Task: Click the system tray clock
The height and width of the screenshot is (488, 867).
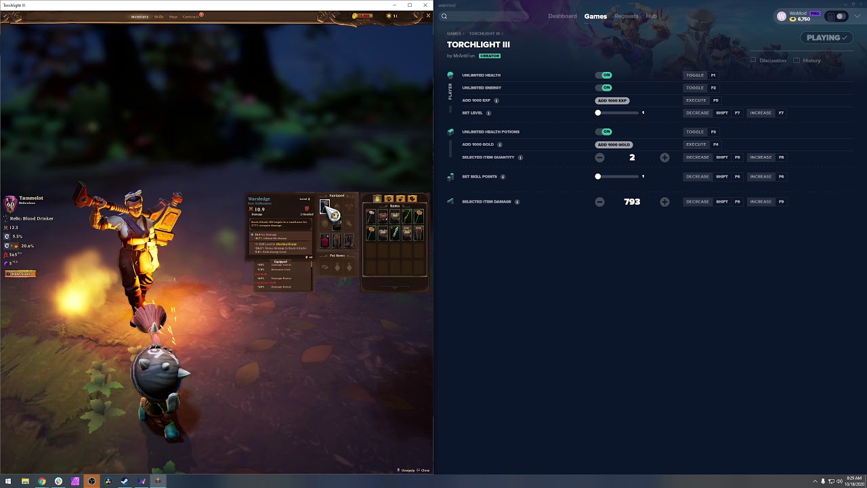Action: [853, 481]
